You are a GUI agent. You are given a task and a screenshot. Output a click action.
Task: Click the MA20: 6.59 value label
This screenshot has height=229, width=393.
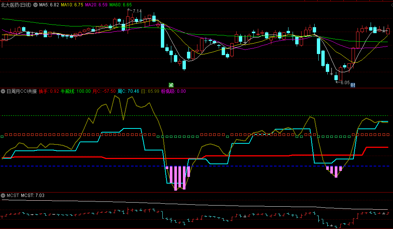(x=96, y=5)
